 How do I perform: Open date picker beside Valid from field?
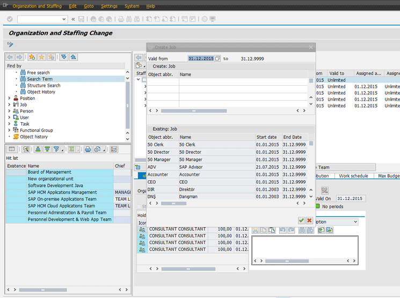click(x=217, y=58)
